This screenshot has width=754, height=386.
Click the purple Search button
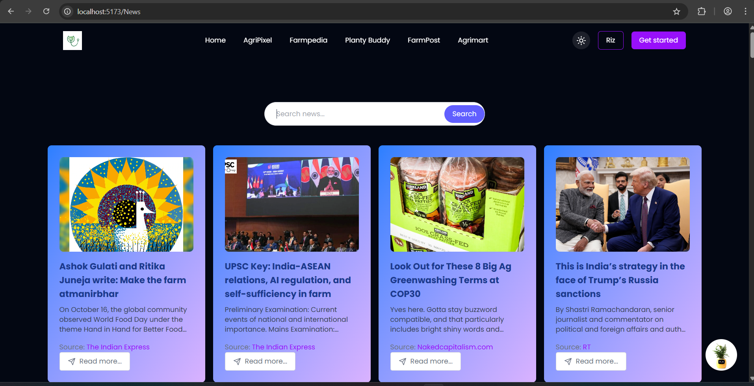(464, 114)
